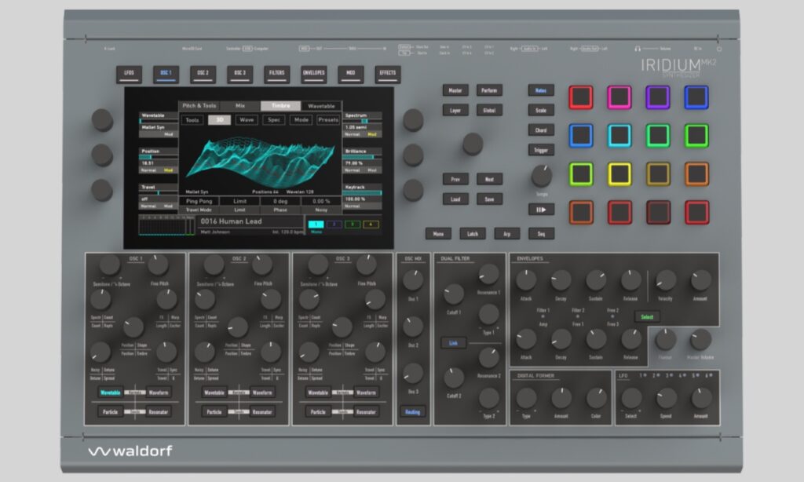The height and width of the screenshot is (482, 804).
Task: Click the filter Type 1 knob
Action: (488, 314)
